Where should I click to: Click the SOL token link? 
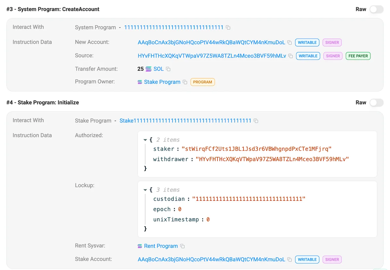[x=159, y=69]
